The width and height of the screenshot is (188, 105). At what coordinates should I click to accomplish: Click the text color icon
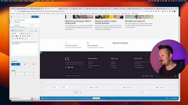pyautogui.click(x=13, y=36)
